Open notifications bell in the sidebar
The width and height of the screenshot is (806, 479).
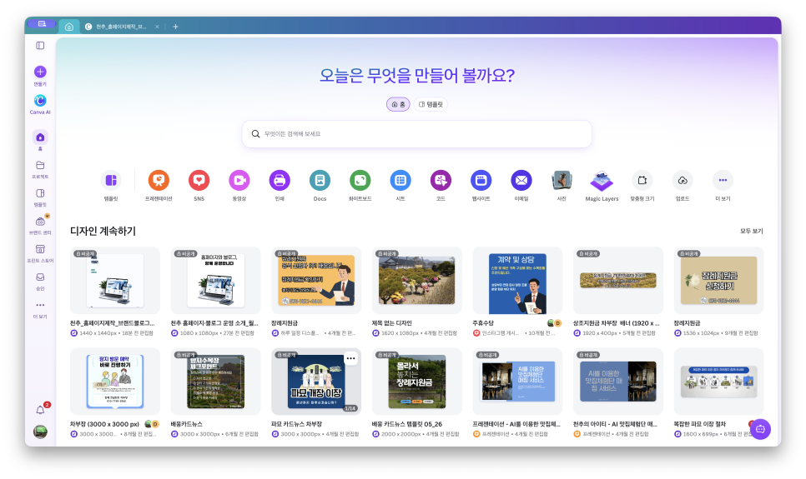click(x=40, y=410)
